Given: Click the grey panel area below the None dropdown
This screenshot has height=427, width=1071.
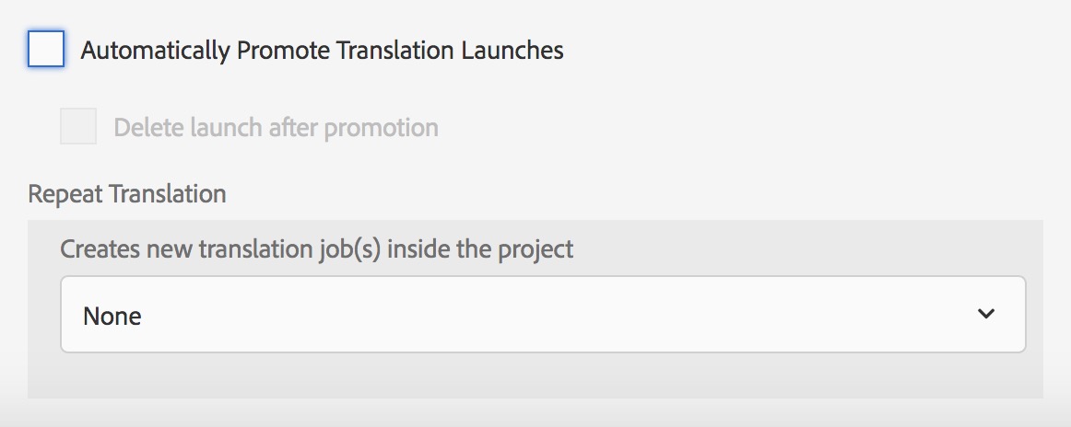Looking at the screenshot, I should pos(535,377).
